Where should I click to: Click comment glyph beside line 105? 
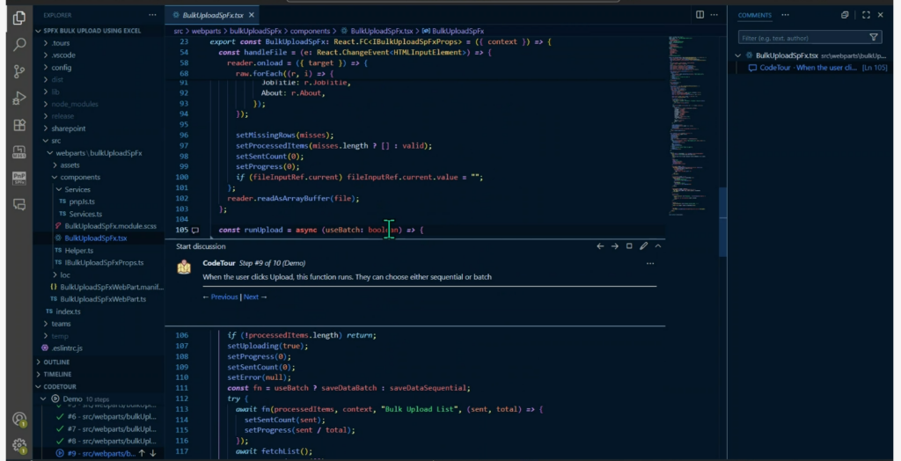tap(195, 230)
